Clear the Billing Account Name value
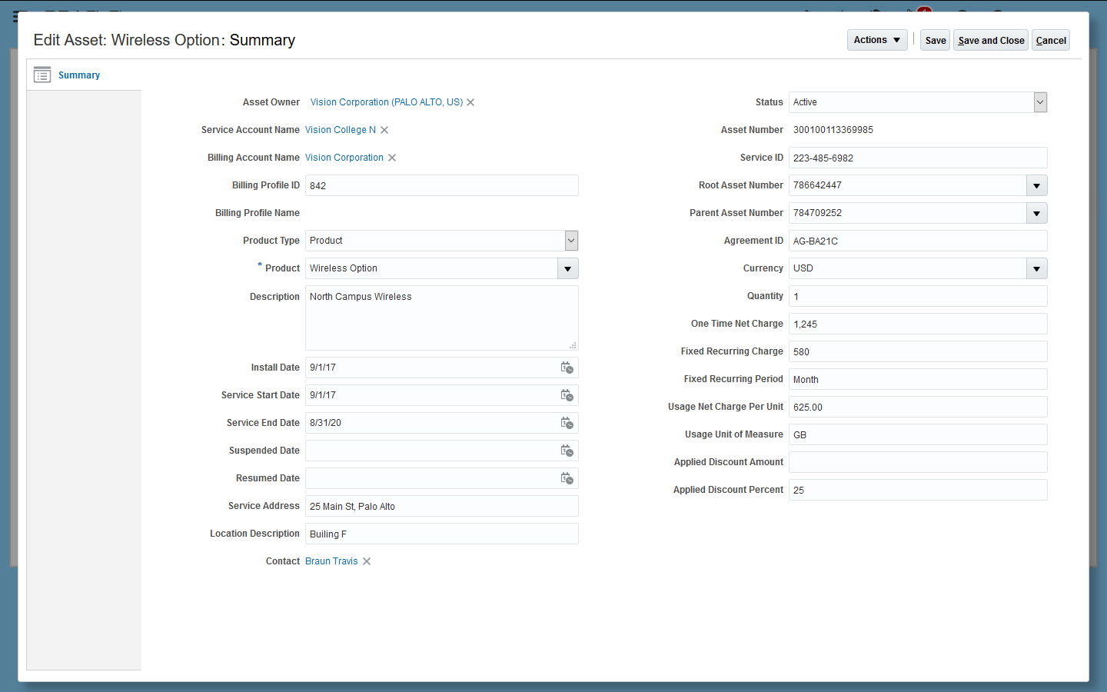Screen dimensions: 1107x692 392,158
